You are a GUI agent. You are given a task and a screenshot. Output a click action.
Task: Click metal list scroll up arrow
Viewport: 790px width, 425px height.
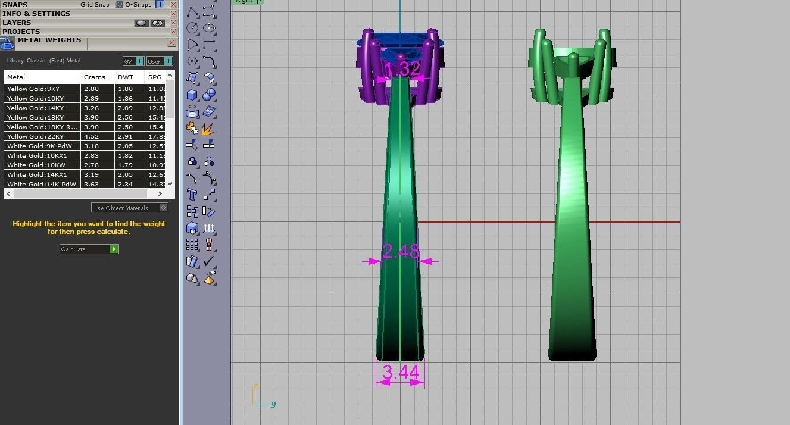pos(170,75)
